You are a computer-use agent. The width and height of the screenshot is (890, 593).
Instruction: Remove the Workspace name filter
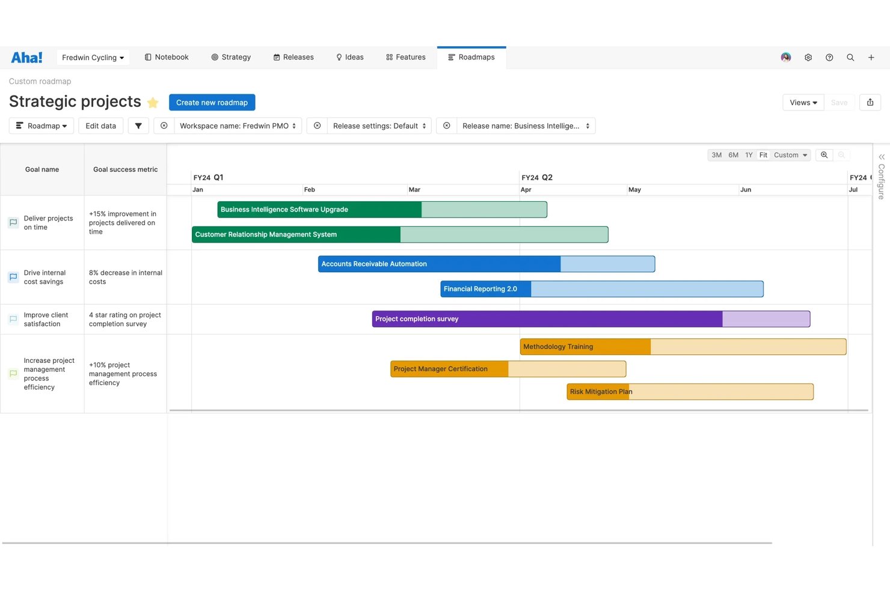tap(164, 126)
